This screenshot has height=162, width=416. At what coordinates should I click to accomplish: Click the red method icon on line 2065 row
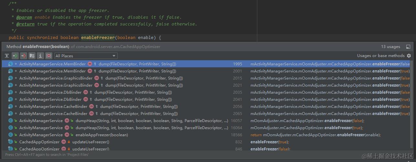pyautogui.click(x=91, y=114)
